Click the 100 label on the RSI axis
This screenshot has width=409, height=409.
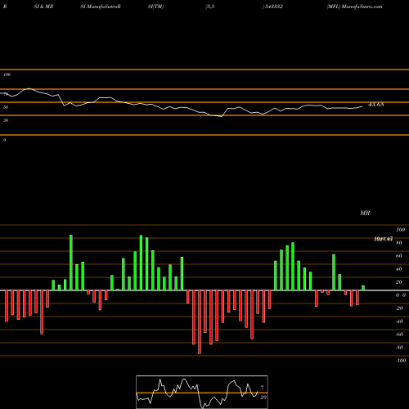7,74
